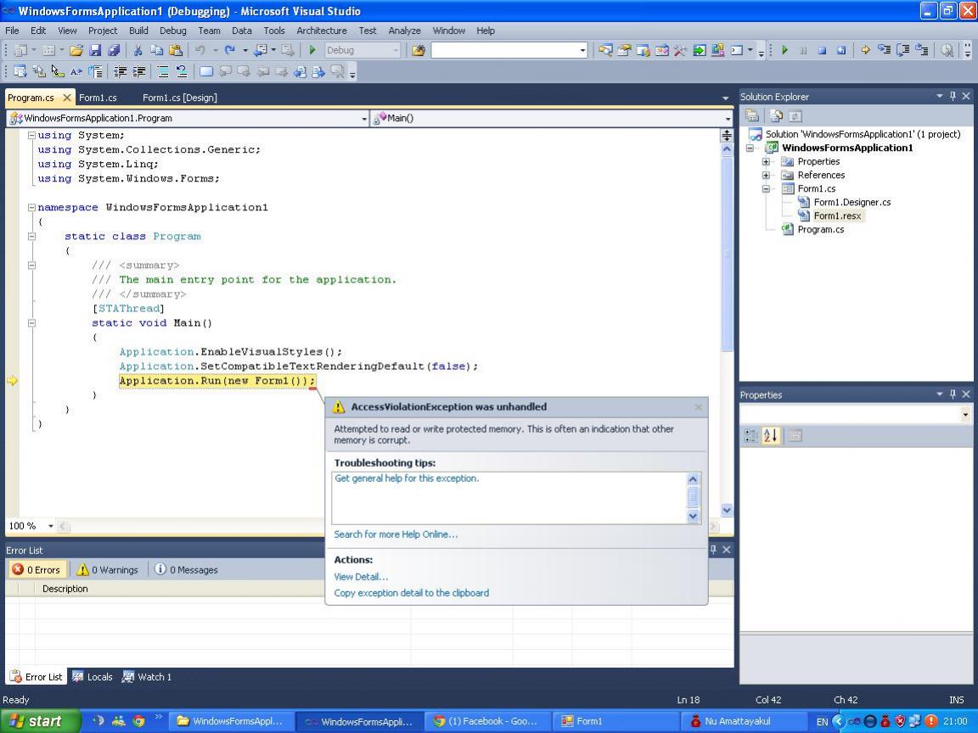Click Show All Files in Solution Explorer

pyautogui.click(x=776, y=116)
